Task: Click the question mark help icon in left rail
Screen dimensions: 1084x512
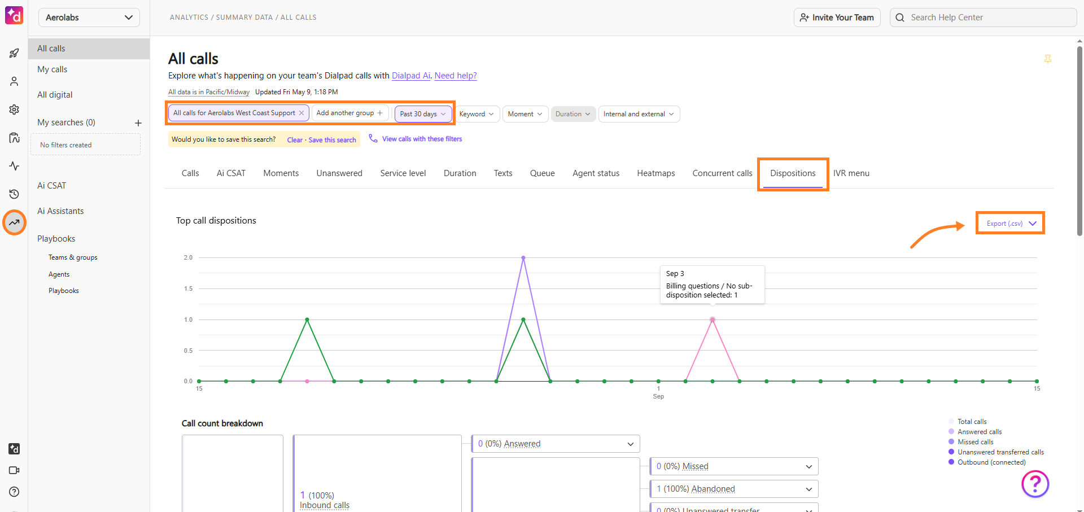Action: 14,492
